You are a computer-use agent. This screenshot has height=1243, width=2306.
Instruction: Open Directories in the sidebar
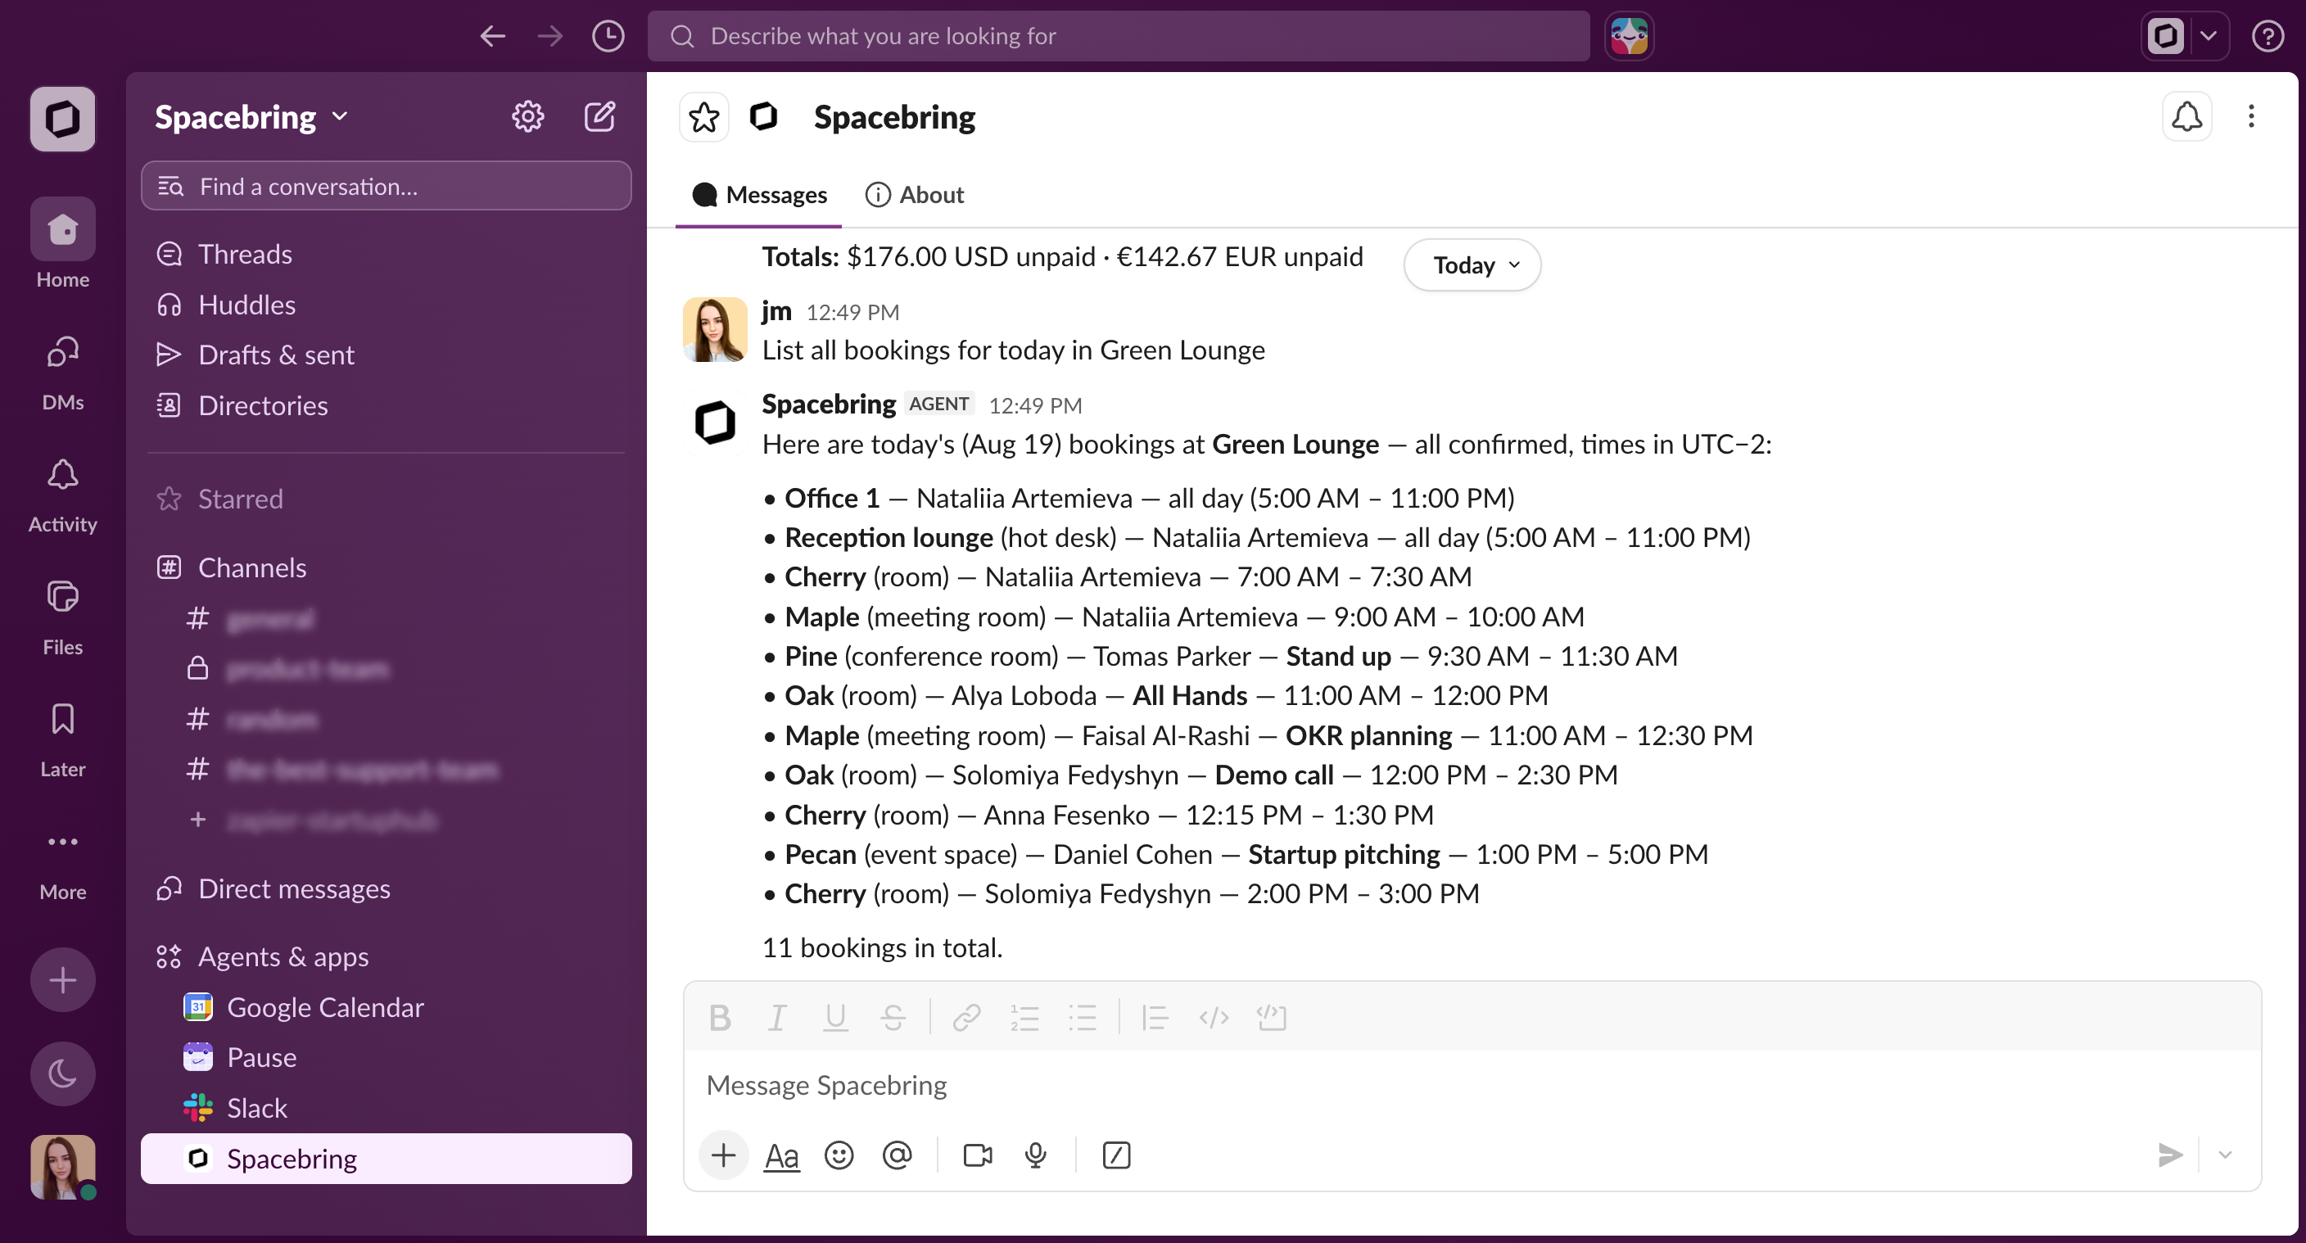pos(386,405)
